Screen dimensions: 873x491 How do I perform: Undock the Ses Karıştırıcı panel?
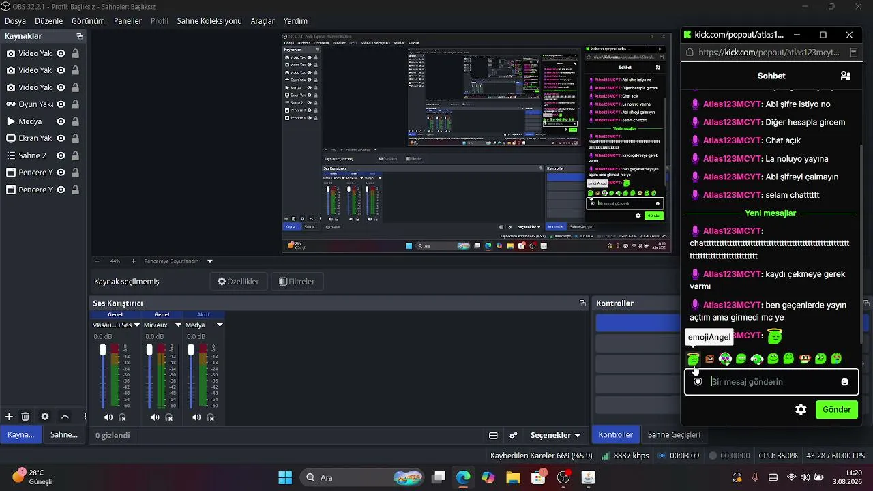click(x=582, y=303)
